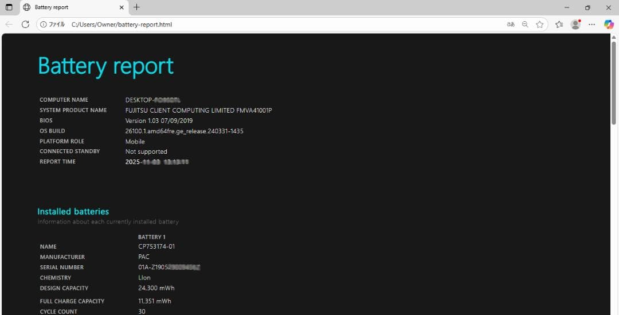Image resolution: width=619 pixels, height=315 pixels.
Task: Add page to favorites with star icon
Action: pos(539,25)
